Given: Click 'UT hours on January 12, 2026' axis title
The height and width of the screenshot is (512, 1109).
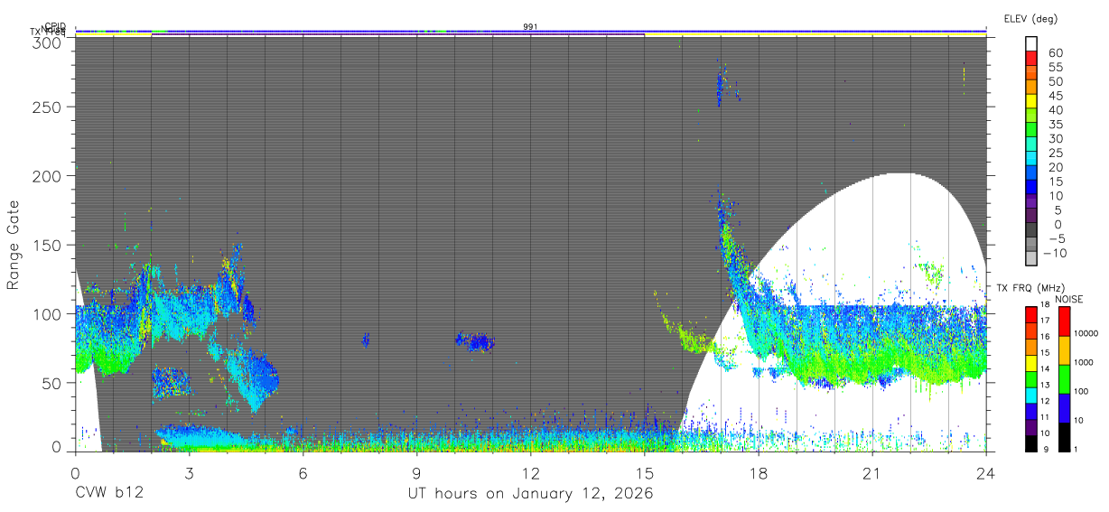Looking at the screenshot, I should pyautogui.click(x=530, y=494).
